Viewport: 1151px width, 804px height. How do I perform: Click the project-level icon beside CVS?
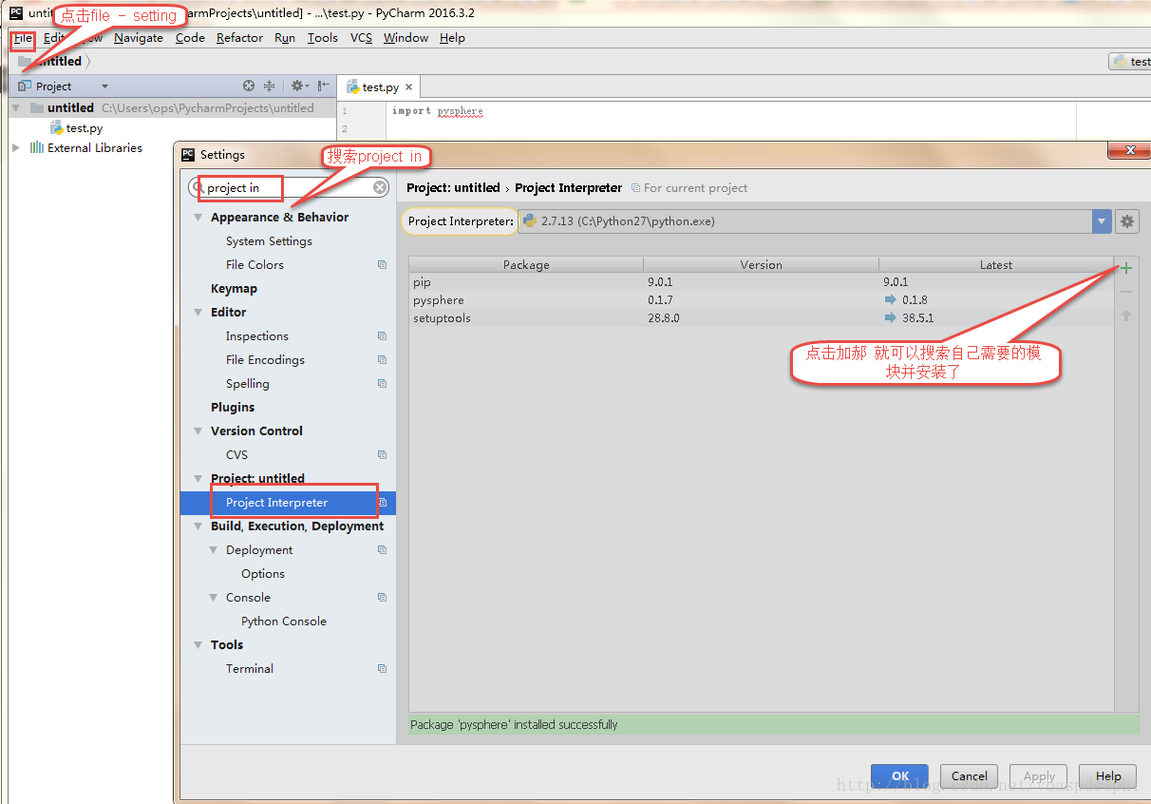pyautogui.click(x=382, y=455)
